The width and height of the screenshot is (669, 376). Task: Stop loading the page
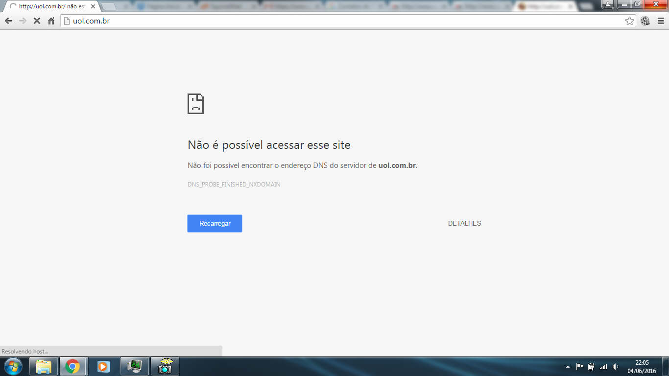point(37,21)
